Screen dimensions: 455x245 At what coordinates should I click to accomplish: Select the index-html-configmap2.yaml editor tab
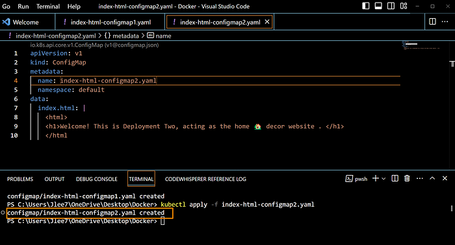click(220, 22)
